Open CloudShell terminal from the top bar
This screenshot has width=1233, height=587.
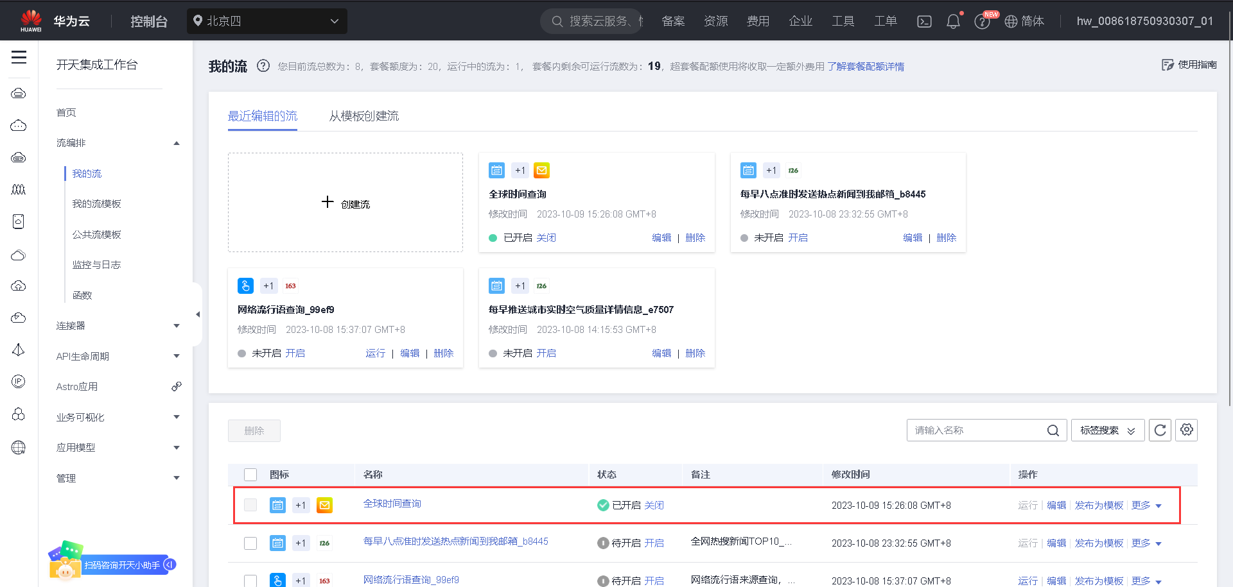point(924,21)
